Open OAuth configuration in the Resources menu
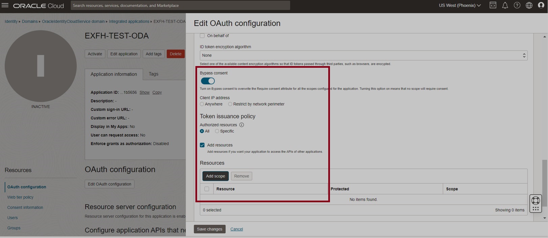 point(27,187)
